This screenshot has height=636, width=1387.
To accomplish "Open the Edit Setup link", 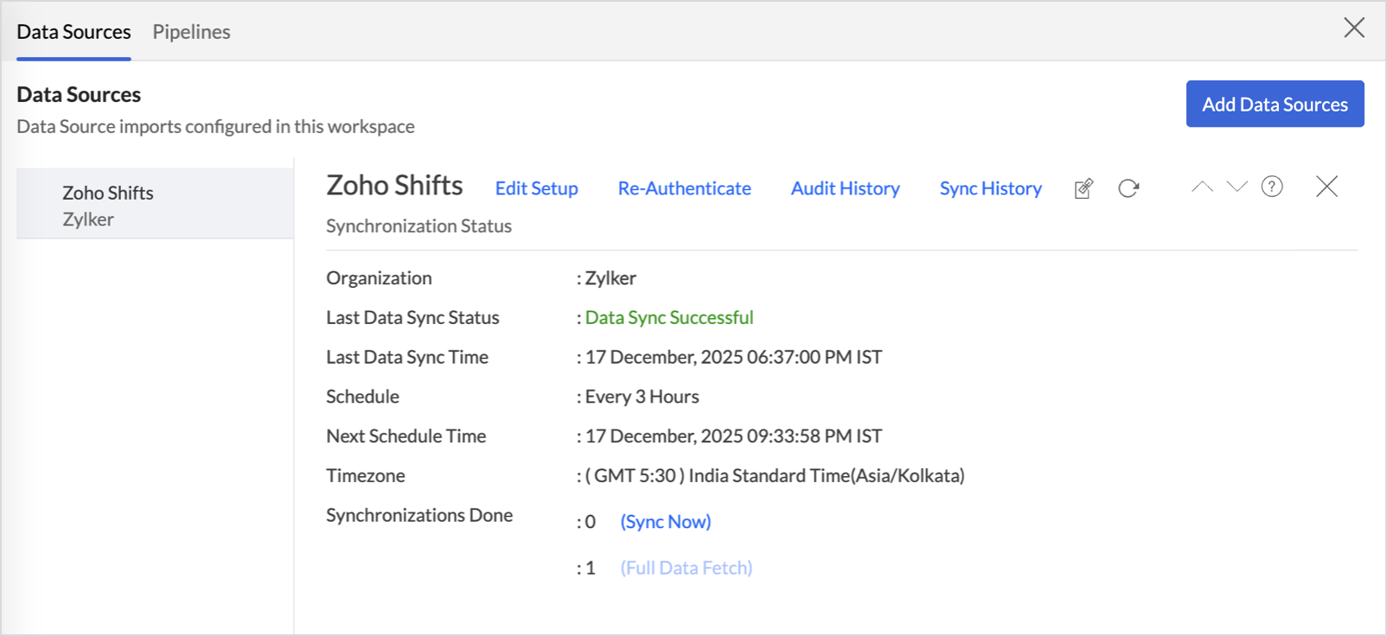I will pos(536,188).
